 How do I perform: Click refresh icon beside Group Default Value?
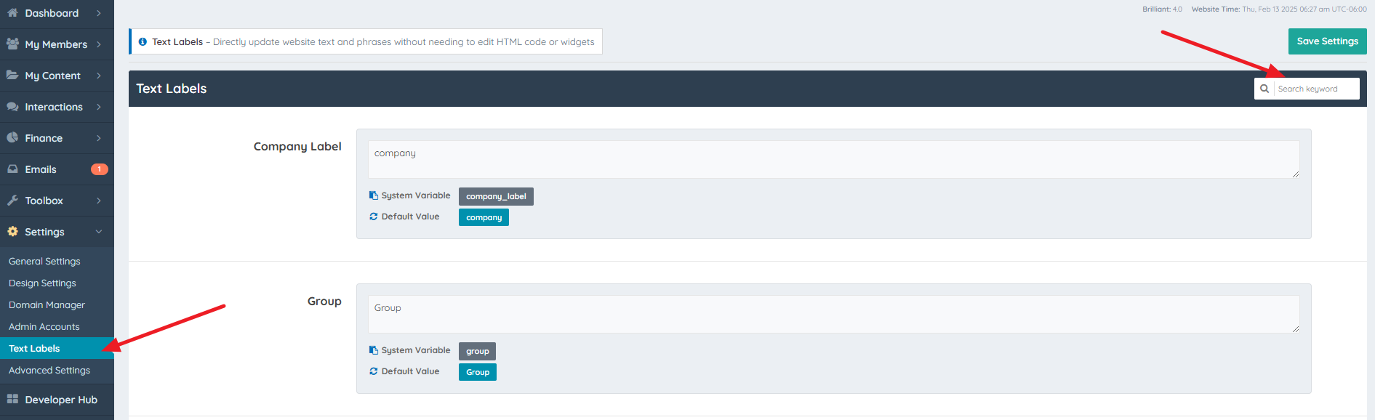pos(374,371)
